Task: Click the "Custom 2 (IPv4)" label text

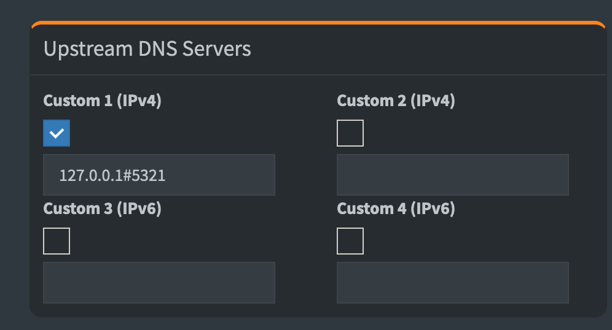Action: tap(396, 101)
